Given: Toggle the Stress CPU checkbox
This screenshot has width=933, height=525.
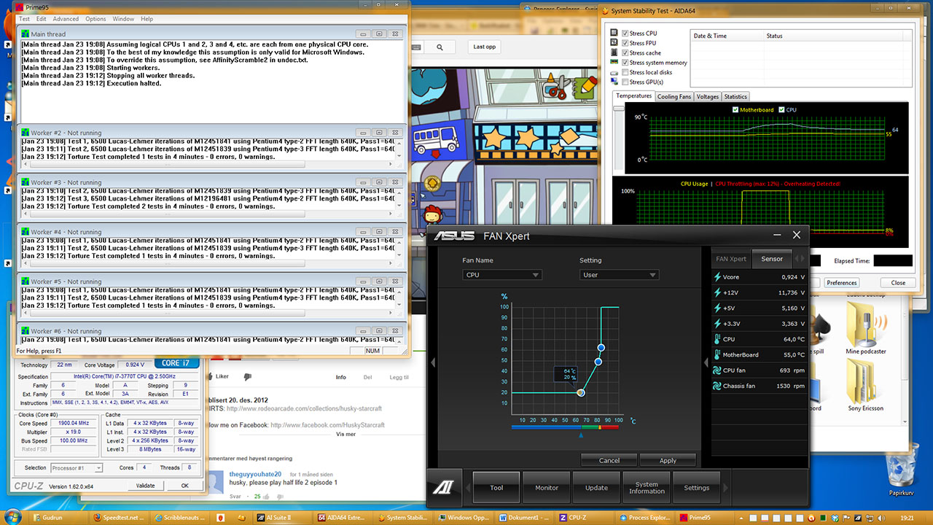Looking at the screenshot, I should [x=625, y=34].
